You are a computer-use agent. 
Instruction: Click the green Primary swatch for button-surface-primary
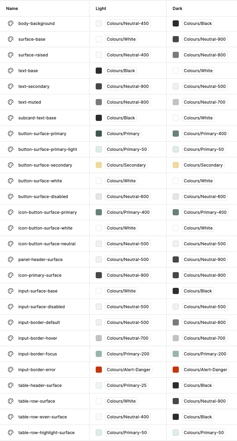pyautogui.click(x=99, y=134)
